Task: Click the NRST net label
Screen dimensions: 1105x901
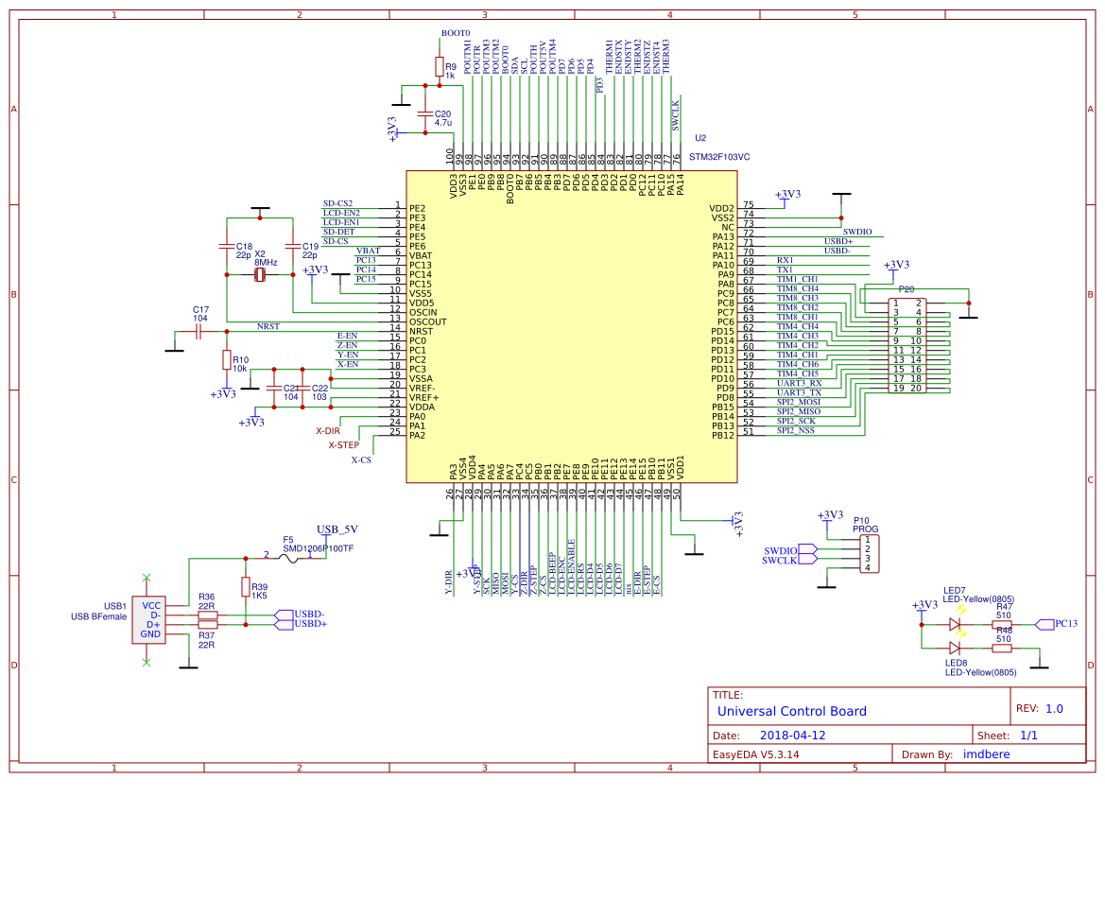Action: click(x=270, y=326)
